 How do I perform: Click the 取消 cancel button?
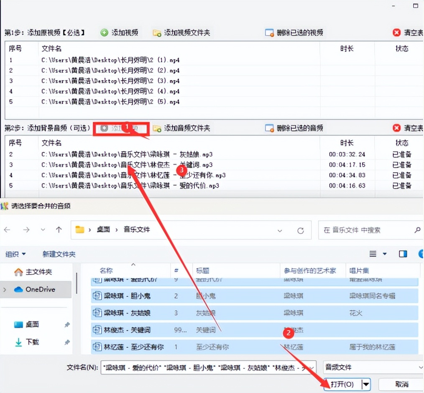(401, 384)
